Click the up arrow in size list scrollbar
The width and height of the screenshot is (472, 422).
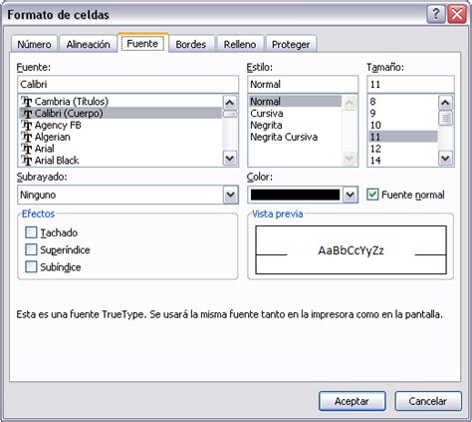(445, 103)
